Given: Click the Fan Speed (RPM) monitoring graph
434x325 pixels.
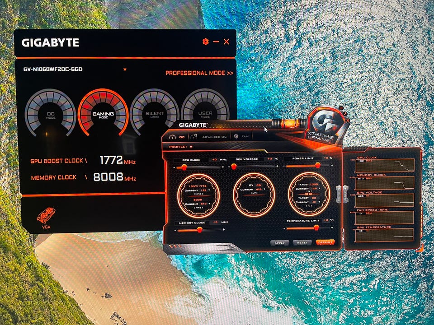Looking at the screenshot, I should (x=384, y=218).
